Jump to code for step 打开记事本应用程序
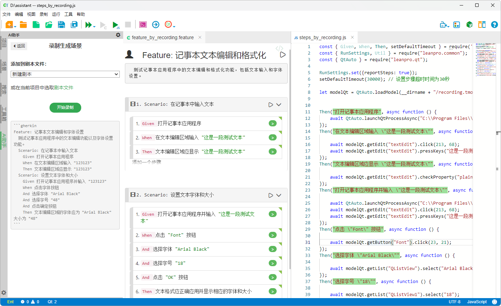 pyautogui.click(x=273, y=124)
